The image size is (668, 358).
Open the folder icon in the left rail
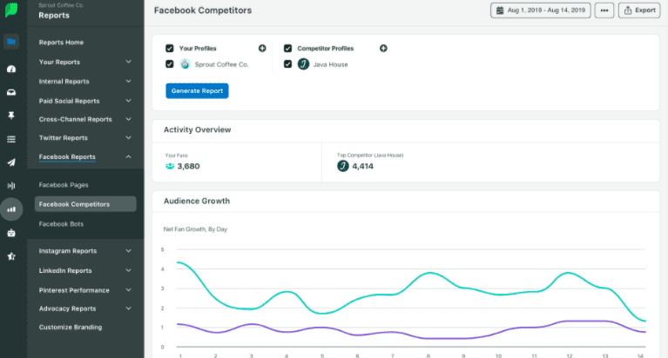11,42
